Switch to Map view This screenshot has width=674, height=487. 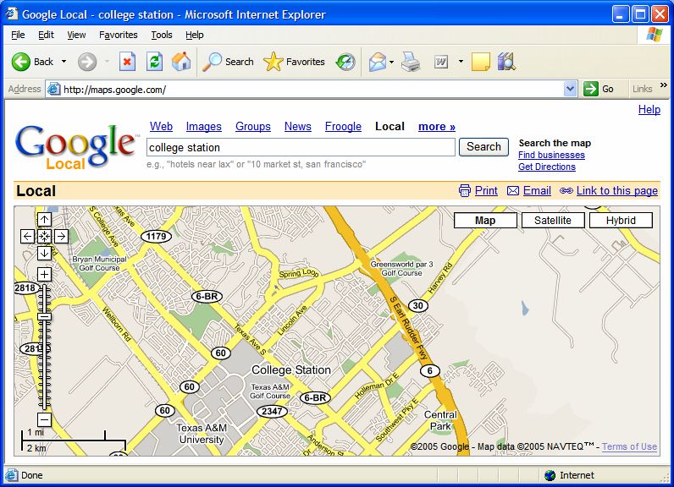pos(485,221)
